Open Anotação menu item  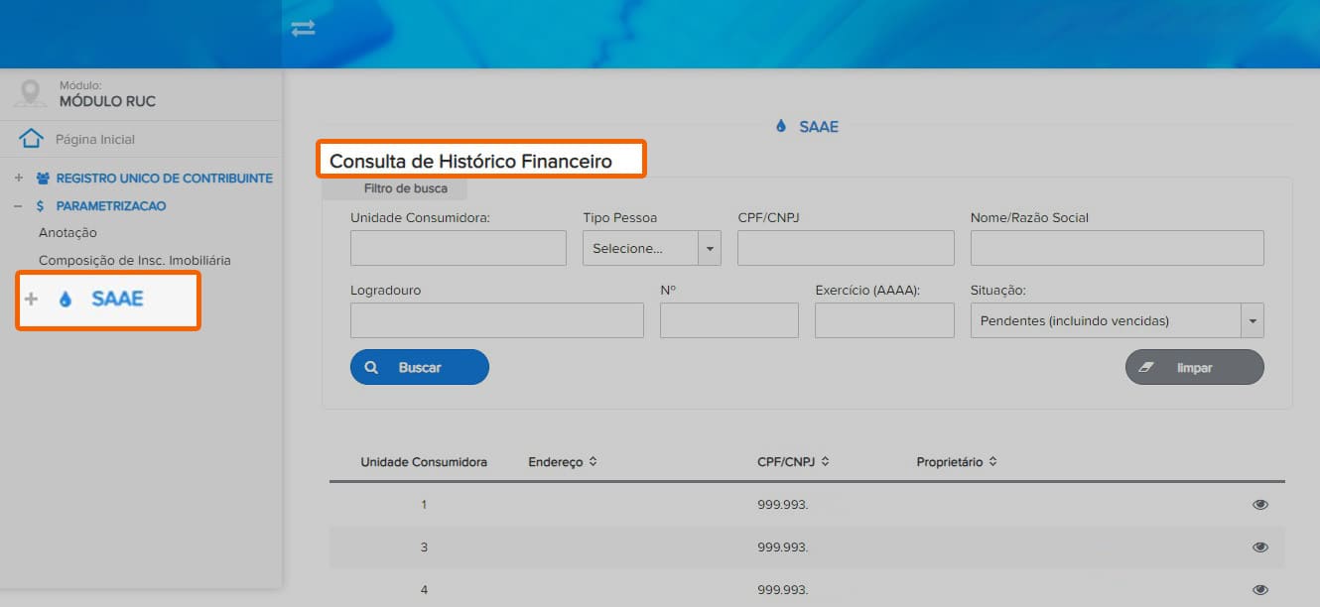point(67,232)
